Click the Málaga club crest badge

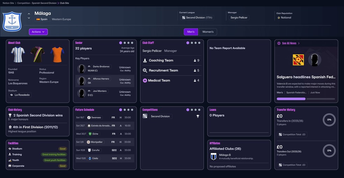[x=12, y=22]
